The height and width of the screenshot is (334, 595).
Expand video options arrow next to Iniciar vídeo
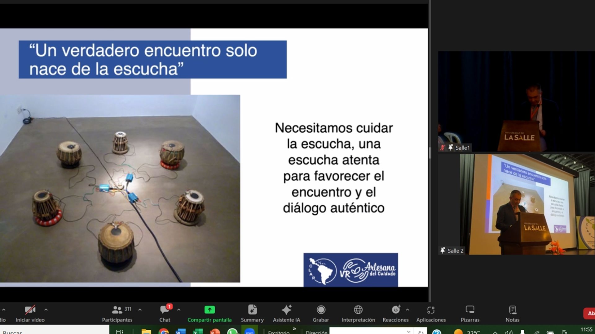coord(46,310)
